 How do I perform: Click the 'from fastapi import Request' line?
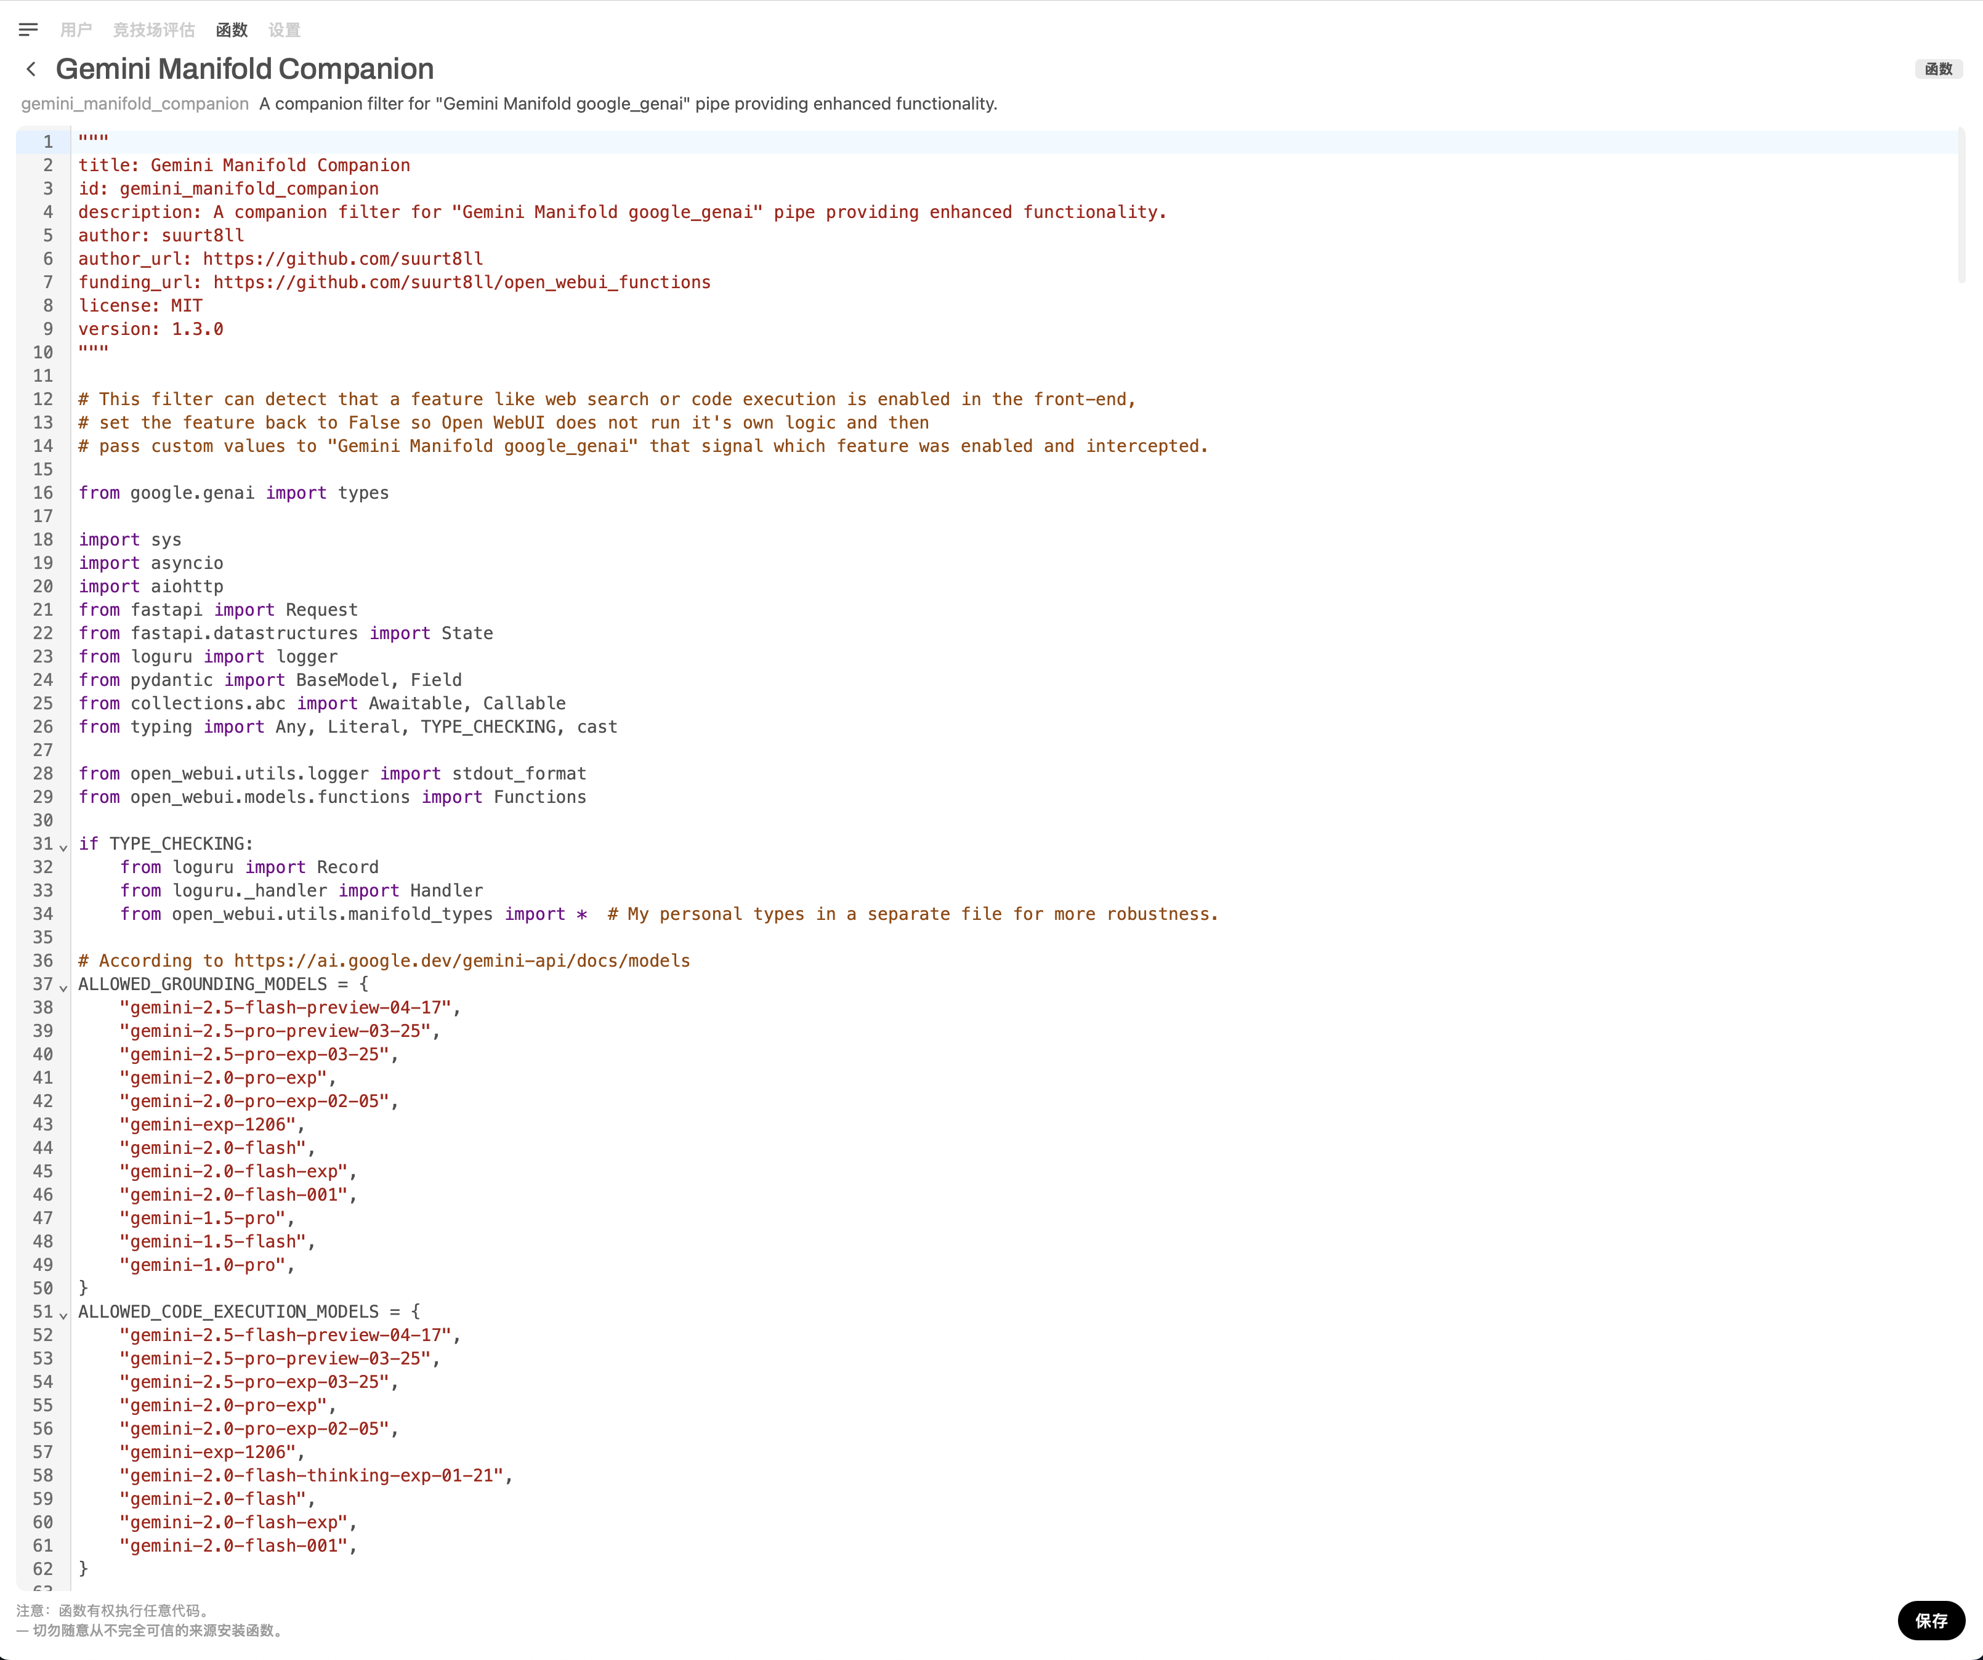pyautogui.click(x=218, y=610)
